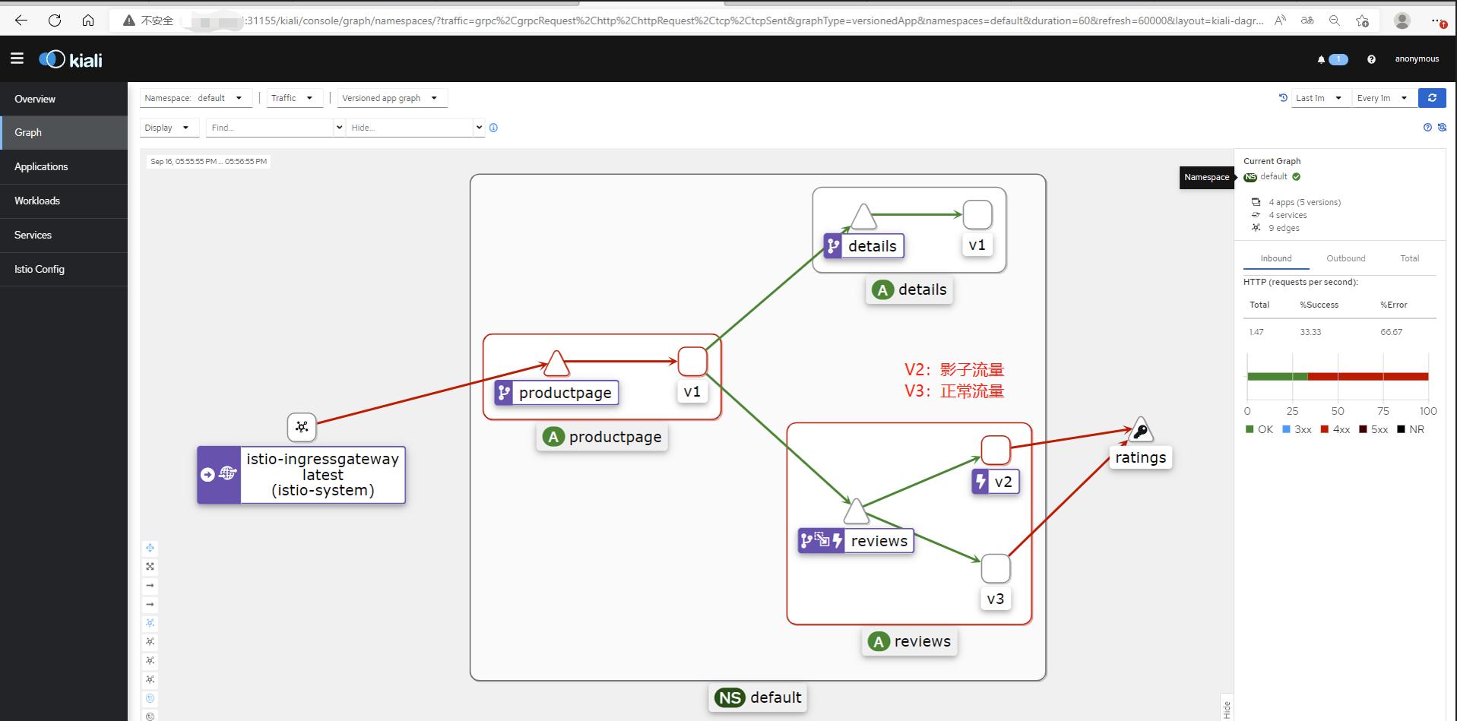Select the productpage service triangle node
1457x721 pixels.
[557, 364]
